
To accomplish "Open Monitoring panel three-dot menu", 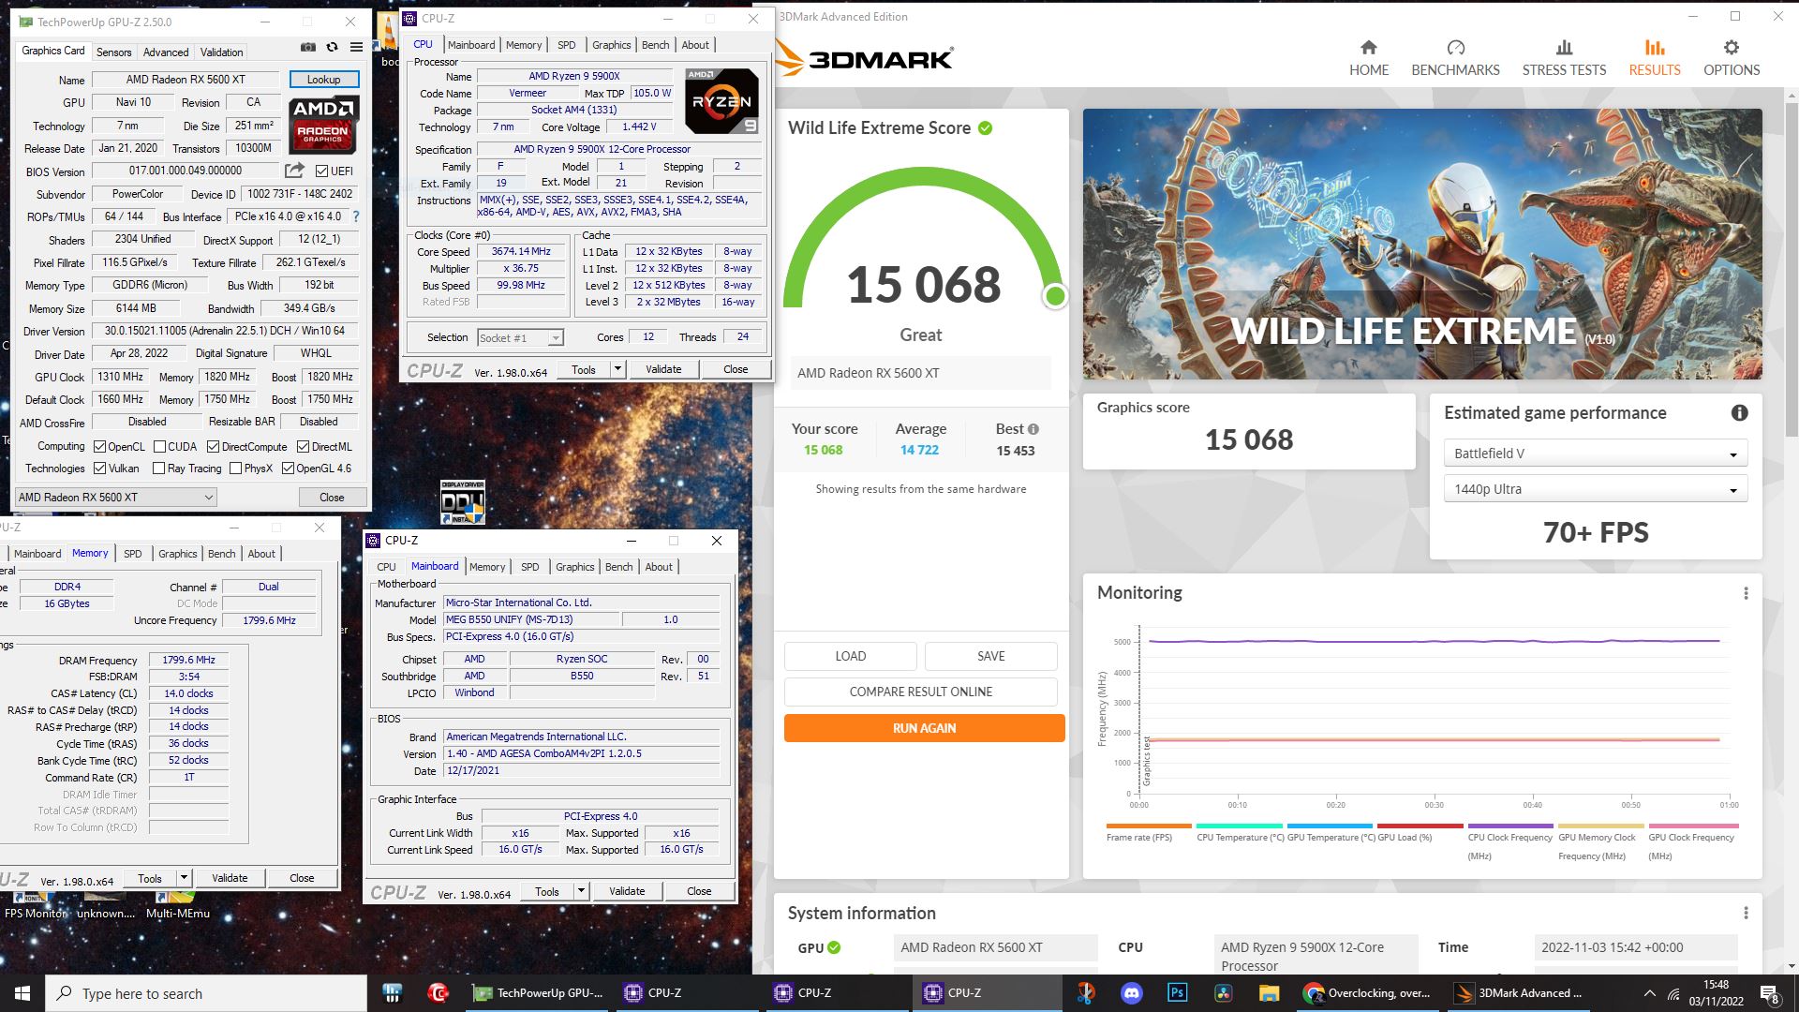I will point(1746,593).
